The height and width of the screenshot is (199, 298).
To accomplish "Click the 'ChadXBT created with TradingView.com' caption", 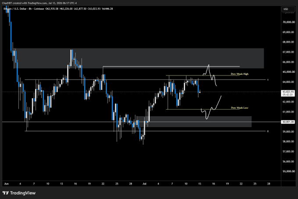I will click(x=25, y=3).
